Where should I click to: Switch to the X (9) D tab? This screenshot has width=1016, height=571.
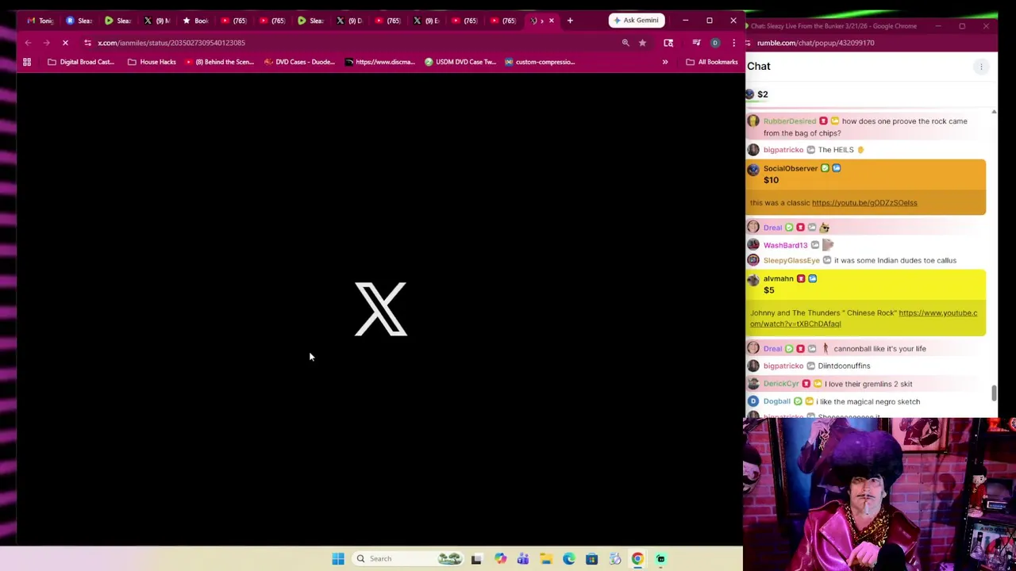click(350, 21)
